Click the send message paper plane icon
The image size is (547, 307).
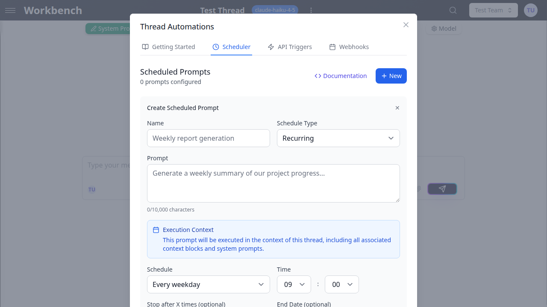coord(442,188)
